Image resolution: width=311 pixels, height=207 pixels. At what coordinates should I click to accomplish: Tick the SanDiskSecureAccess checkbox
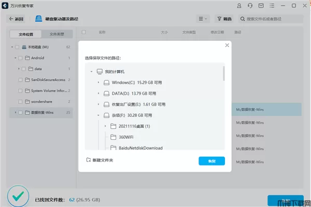[20, 80]
